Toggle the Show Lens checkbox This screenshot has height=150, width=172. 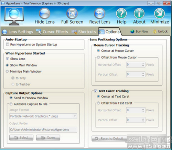point(8,59)
